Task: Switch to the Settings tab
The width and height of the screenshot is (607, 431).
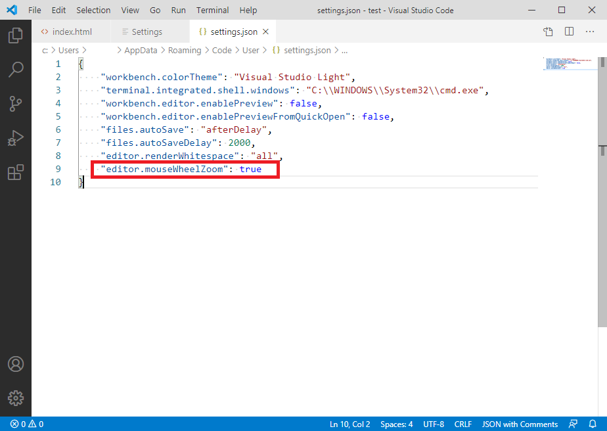Action: click(x=150, y=32)
